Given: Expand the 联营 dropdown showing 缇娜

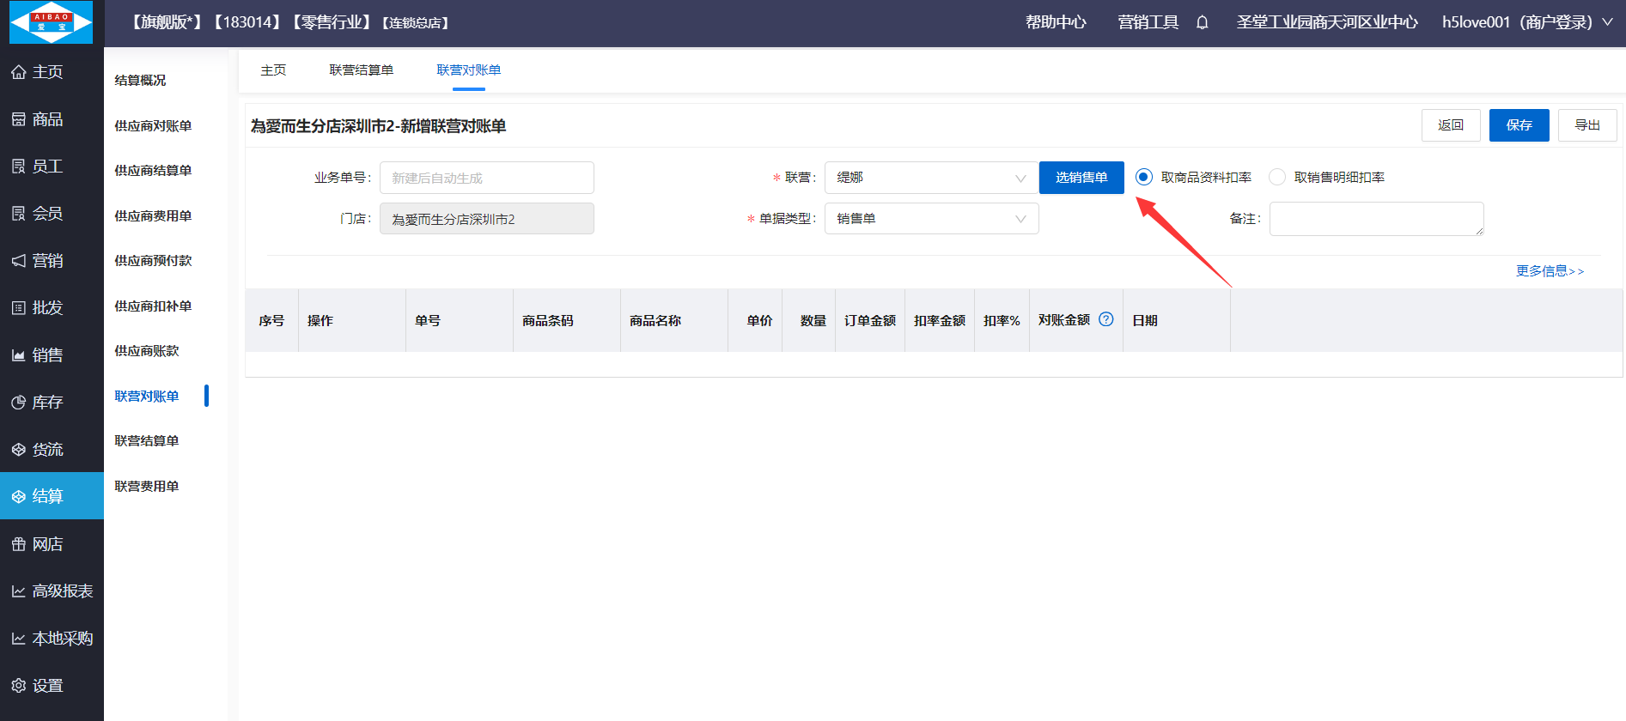Looking at the screenshot, I should click(931, 178).
